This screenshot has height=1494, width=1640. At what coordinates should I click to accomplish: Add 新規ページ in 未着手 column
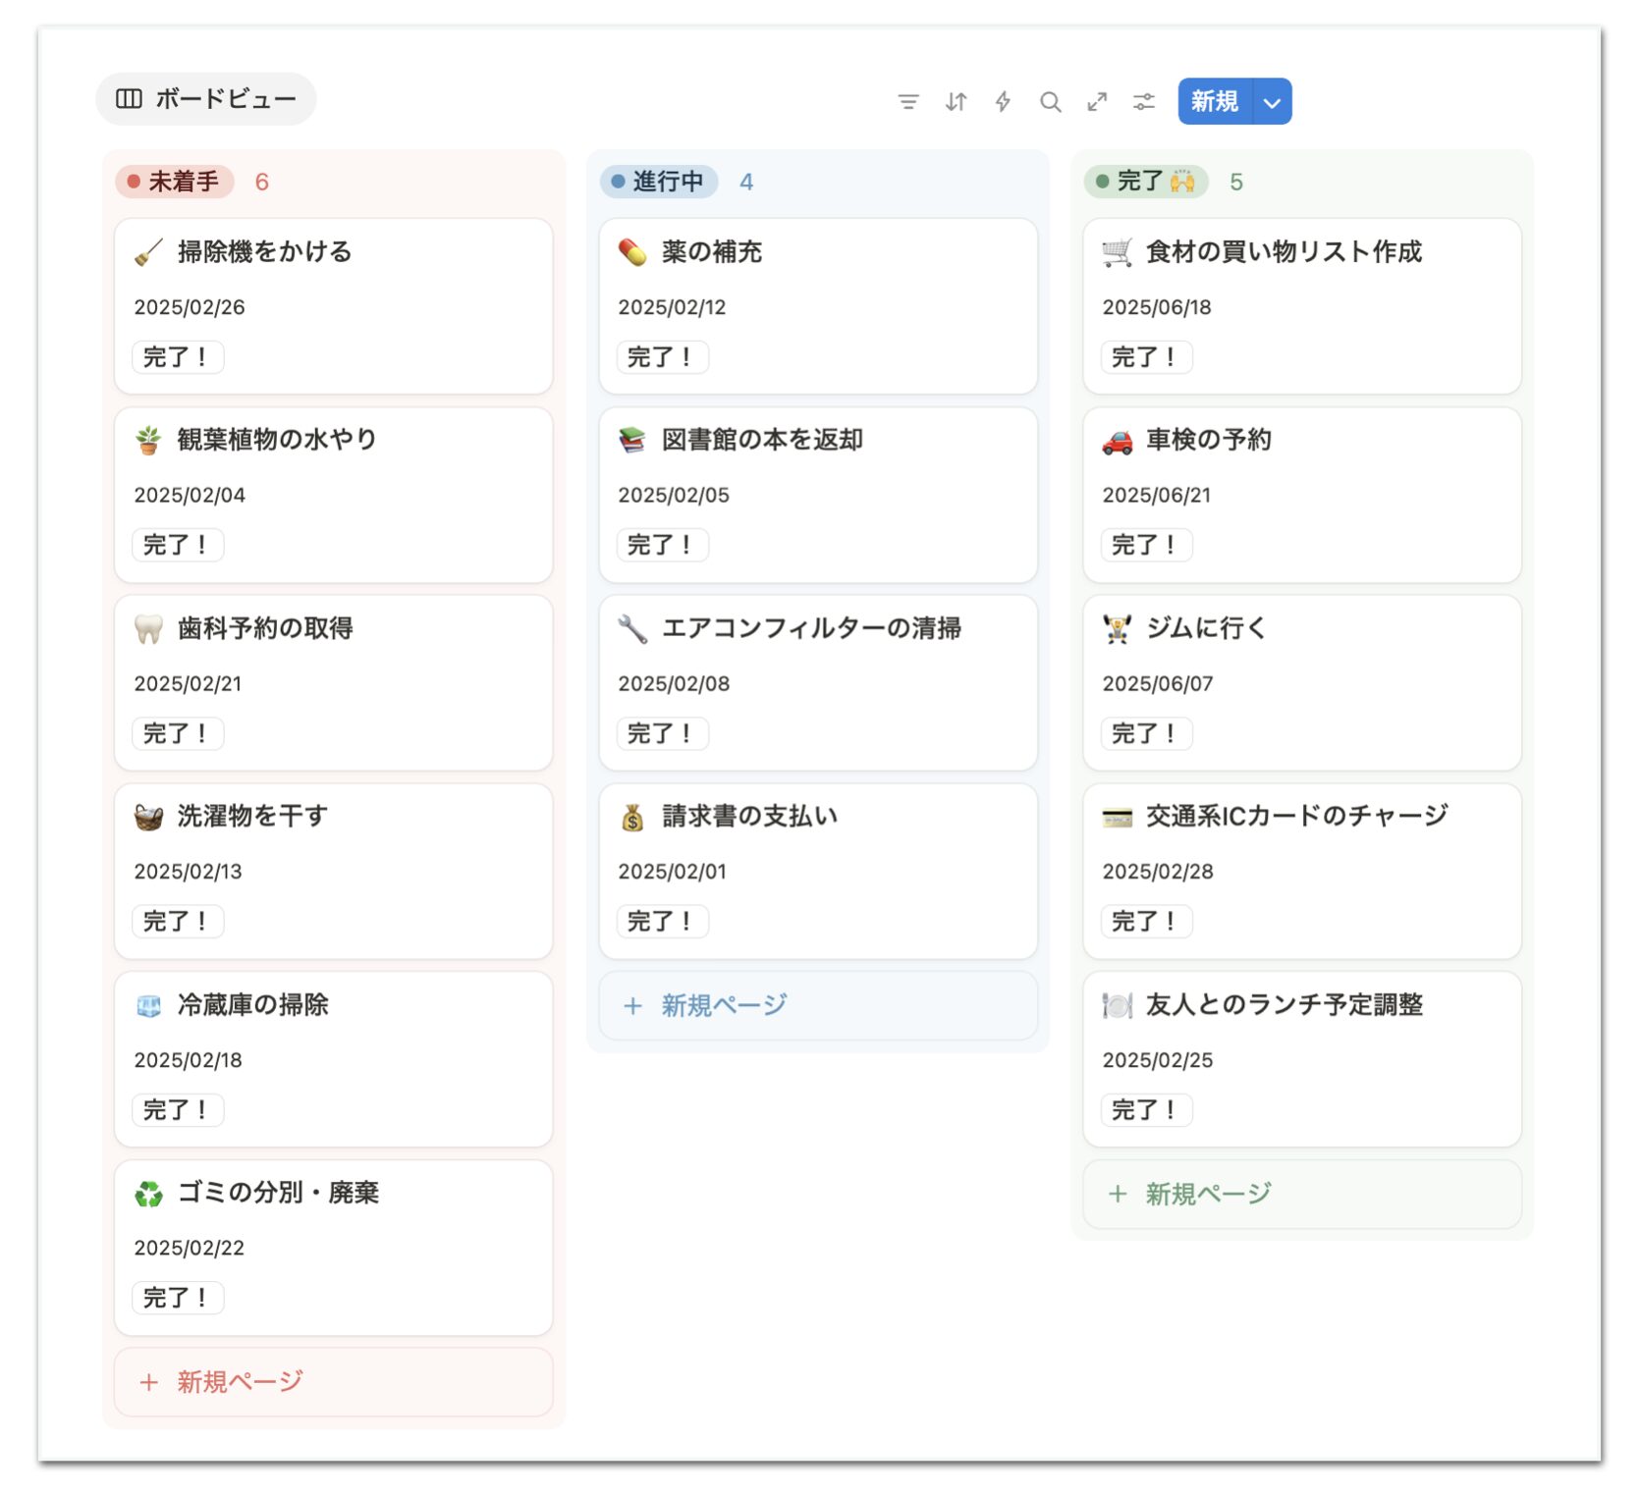[x=334, y=1381]
